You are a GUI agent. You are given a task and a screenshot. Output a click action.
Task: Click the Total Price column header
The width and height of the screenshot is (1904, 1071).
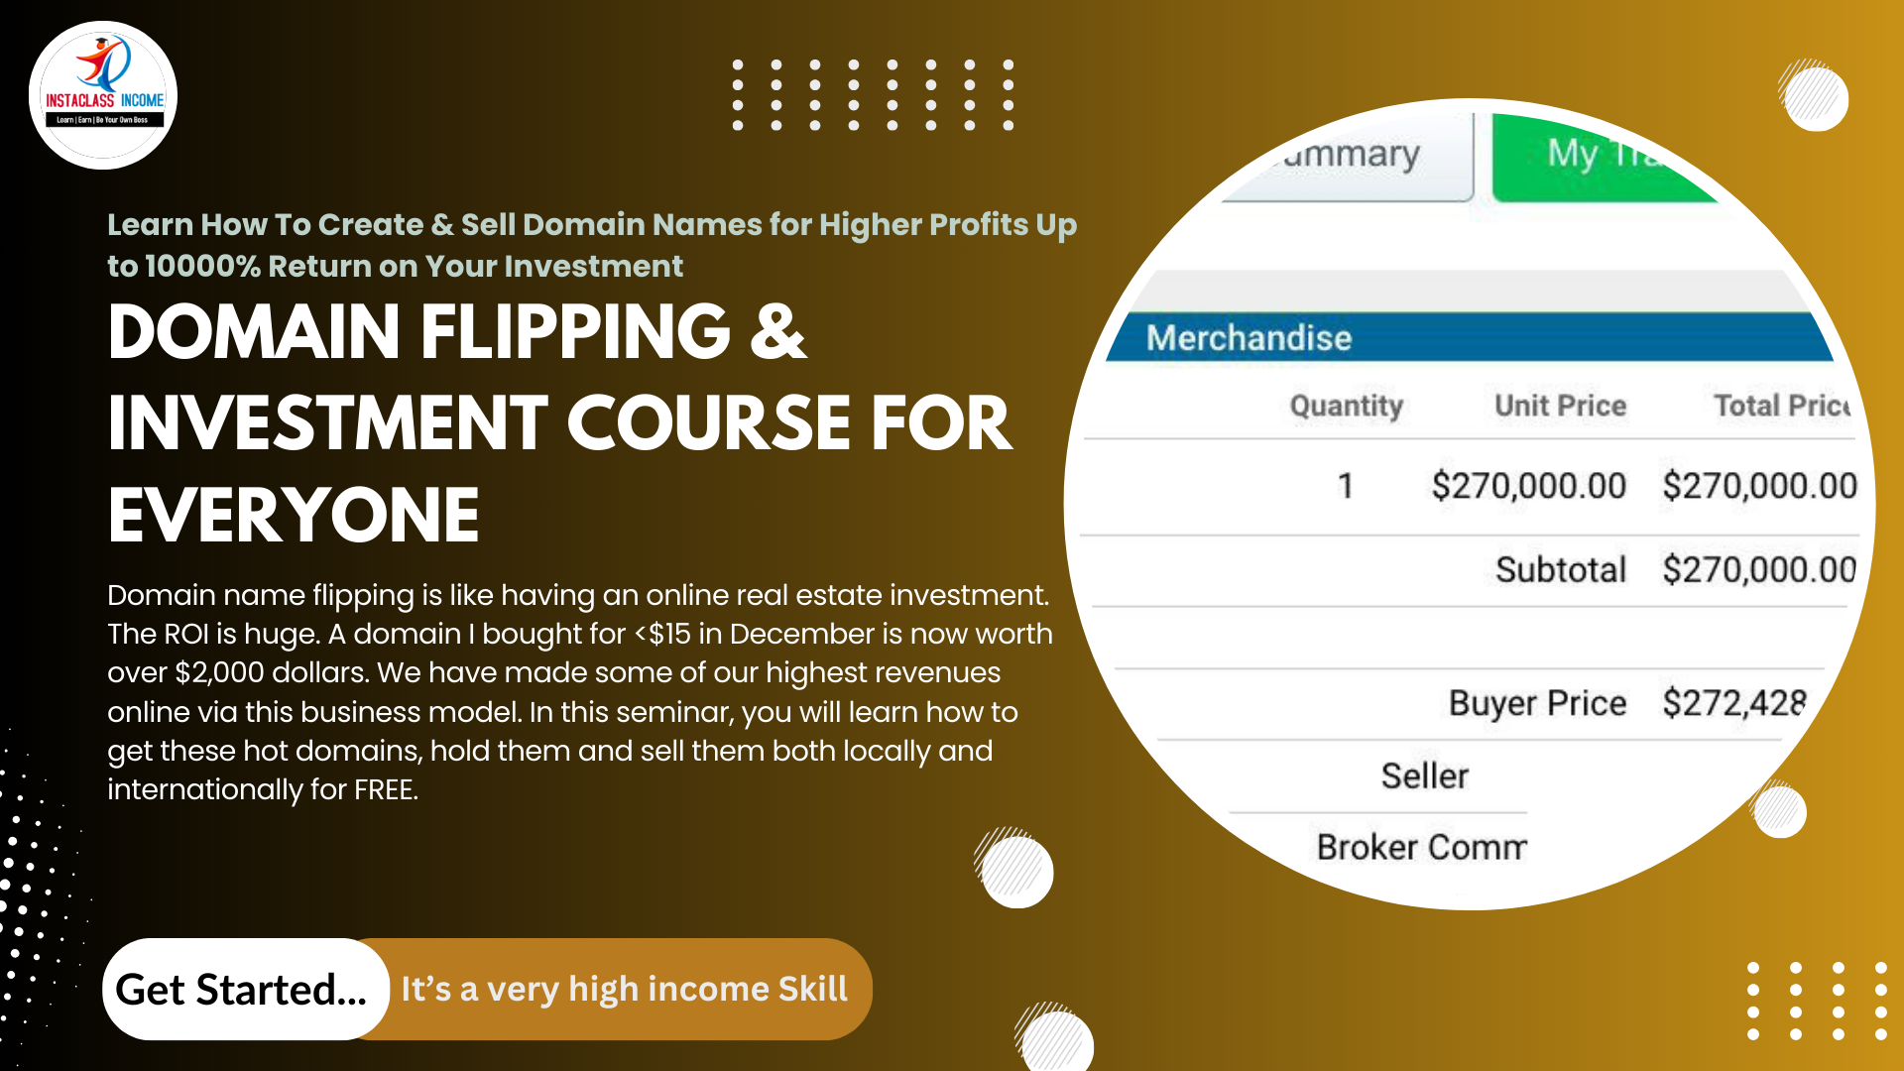click(x=1781, y=406)
